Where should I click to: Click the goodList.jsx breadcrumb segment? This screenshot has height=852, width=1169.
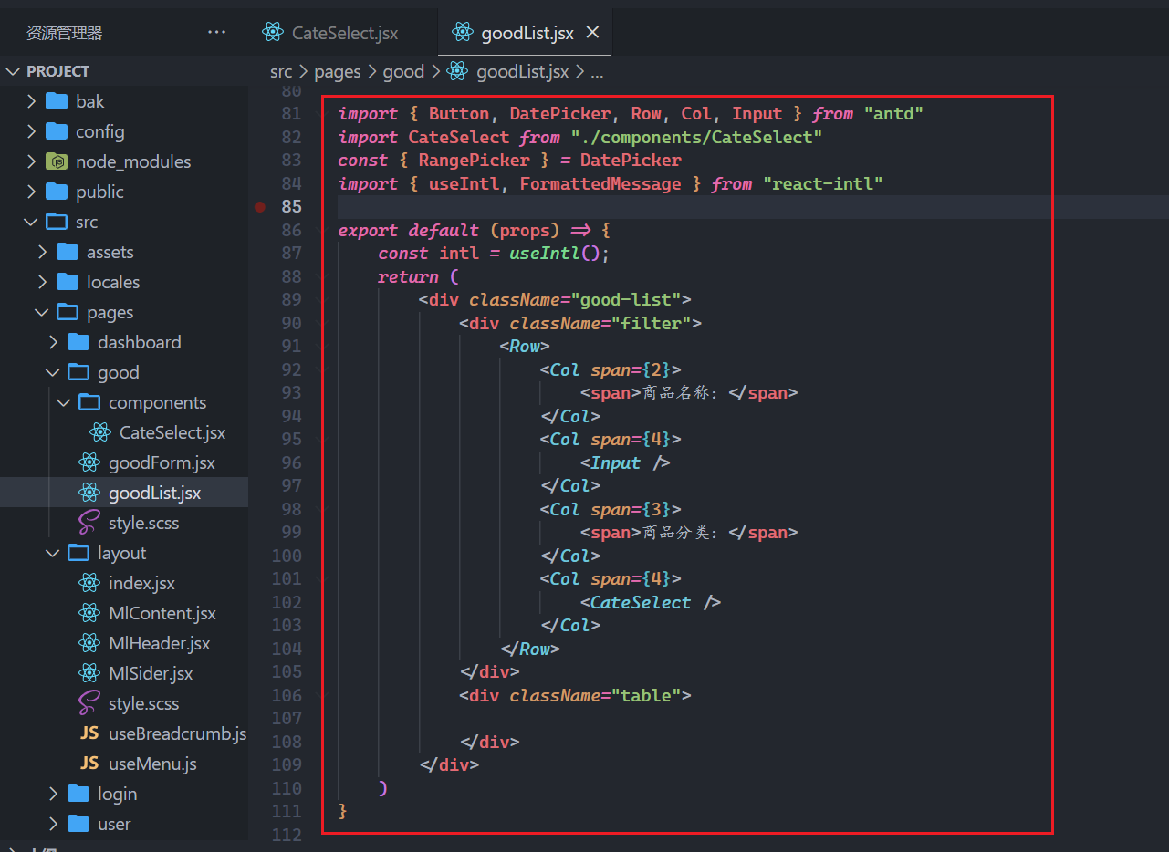[523, 71]
